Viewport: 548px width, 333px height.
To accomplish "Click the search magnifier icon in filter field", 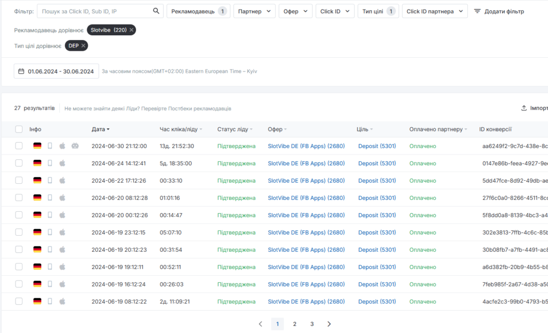I will click(156, 11).
